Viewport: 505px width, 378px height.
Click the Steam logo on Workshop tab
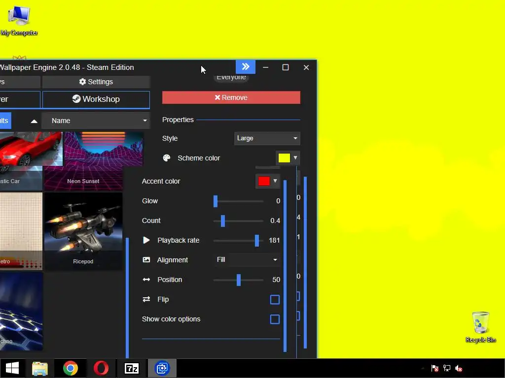(x=76, y=98)
